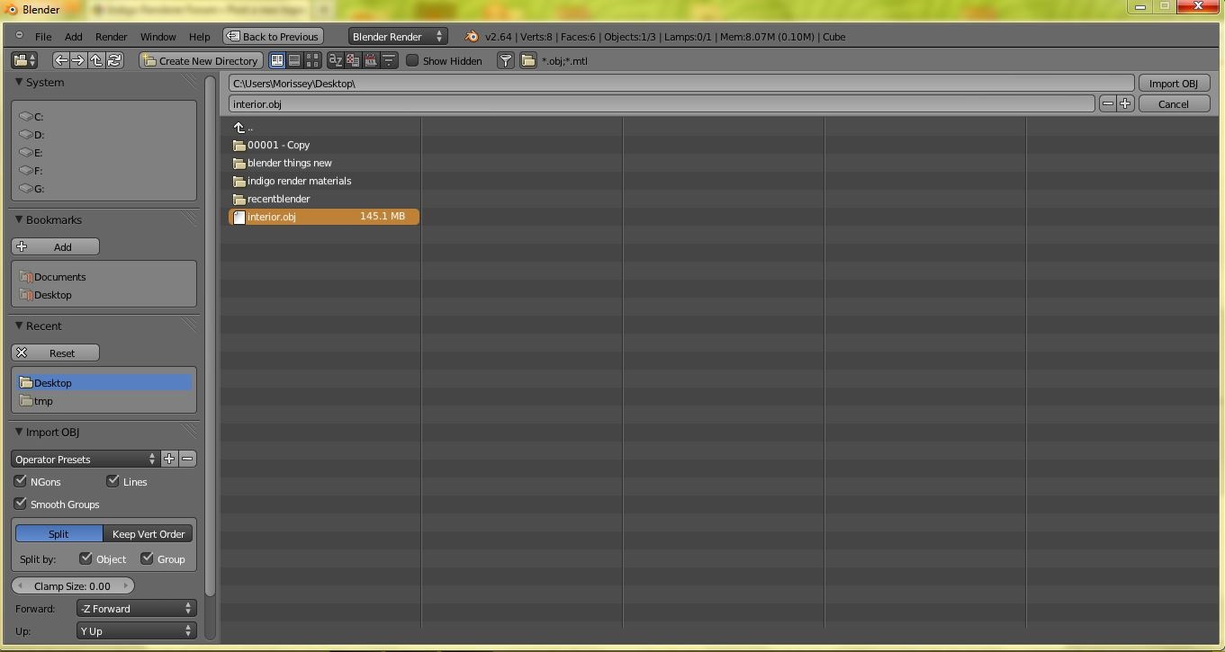Screen dimensions: 1225x652
Task: Refresh the file list
Action: pos(114,60)
